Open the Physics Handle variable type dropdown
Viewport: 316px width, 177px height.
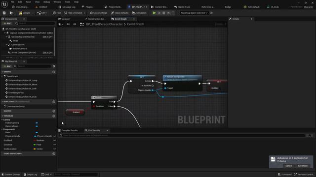[x=43, y=136]
